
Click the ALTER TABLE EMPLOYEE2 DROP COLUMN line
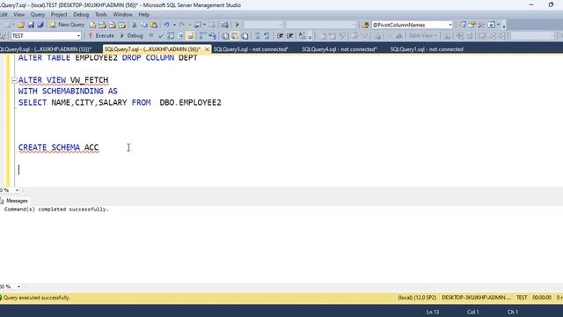107,57
